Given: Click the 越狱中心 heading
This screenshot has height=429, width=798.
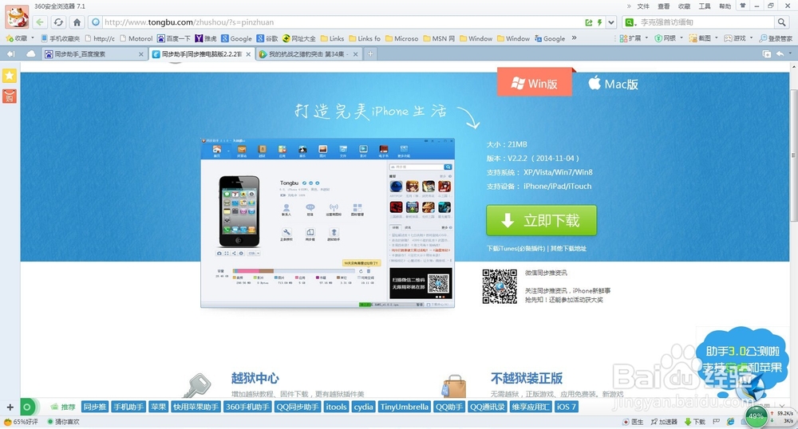Looking at the screenshot, I should [x=255, y=378].
